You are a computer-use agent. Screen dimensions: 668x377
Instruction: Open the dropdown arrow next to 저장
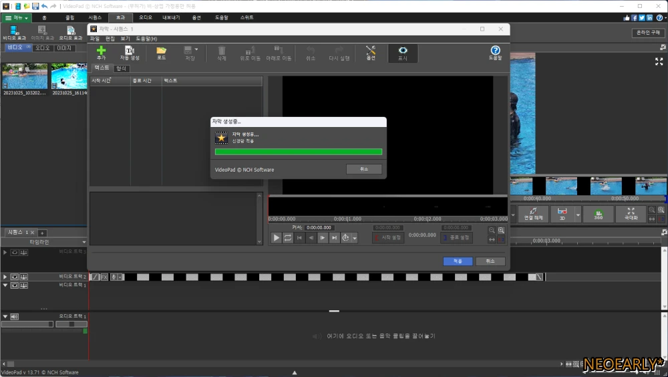click(196, 49)
